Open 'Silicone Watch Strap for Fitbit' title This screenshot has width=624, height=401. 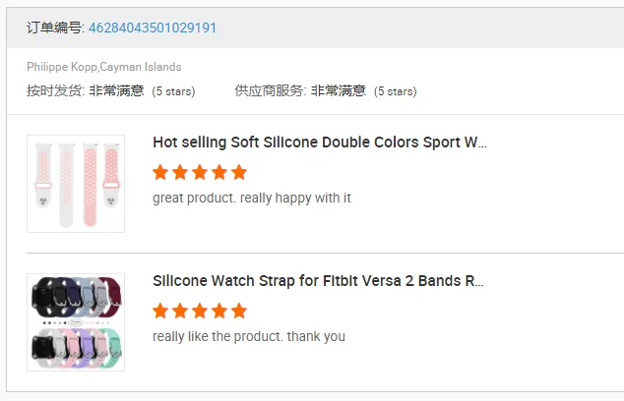(x=318, y=281)
